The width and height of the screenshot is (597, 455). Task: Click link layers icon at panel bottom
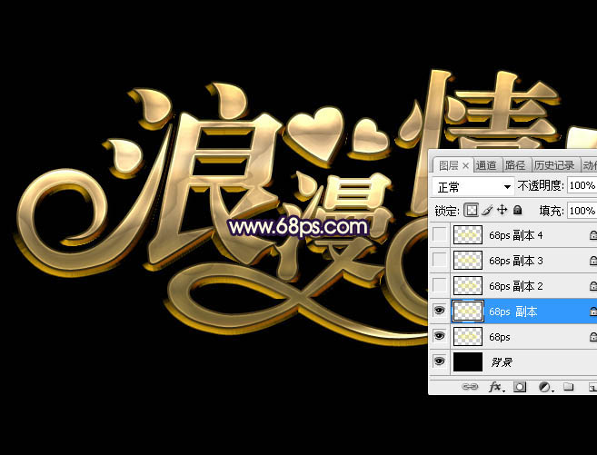[x=470, y=387]
